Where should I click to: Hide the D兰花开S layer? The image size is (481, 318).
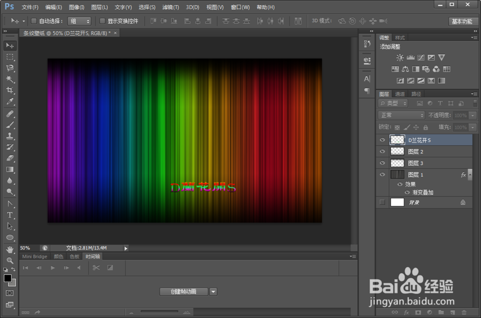382,140
